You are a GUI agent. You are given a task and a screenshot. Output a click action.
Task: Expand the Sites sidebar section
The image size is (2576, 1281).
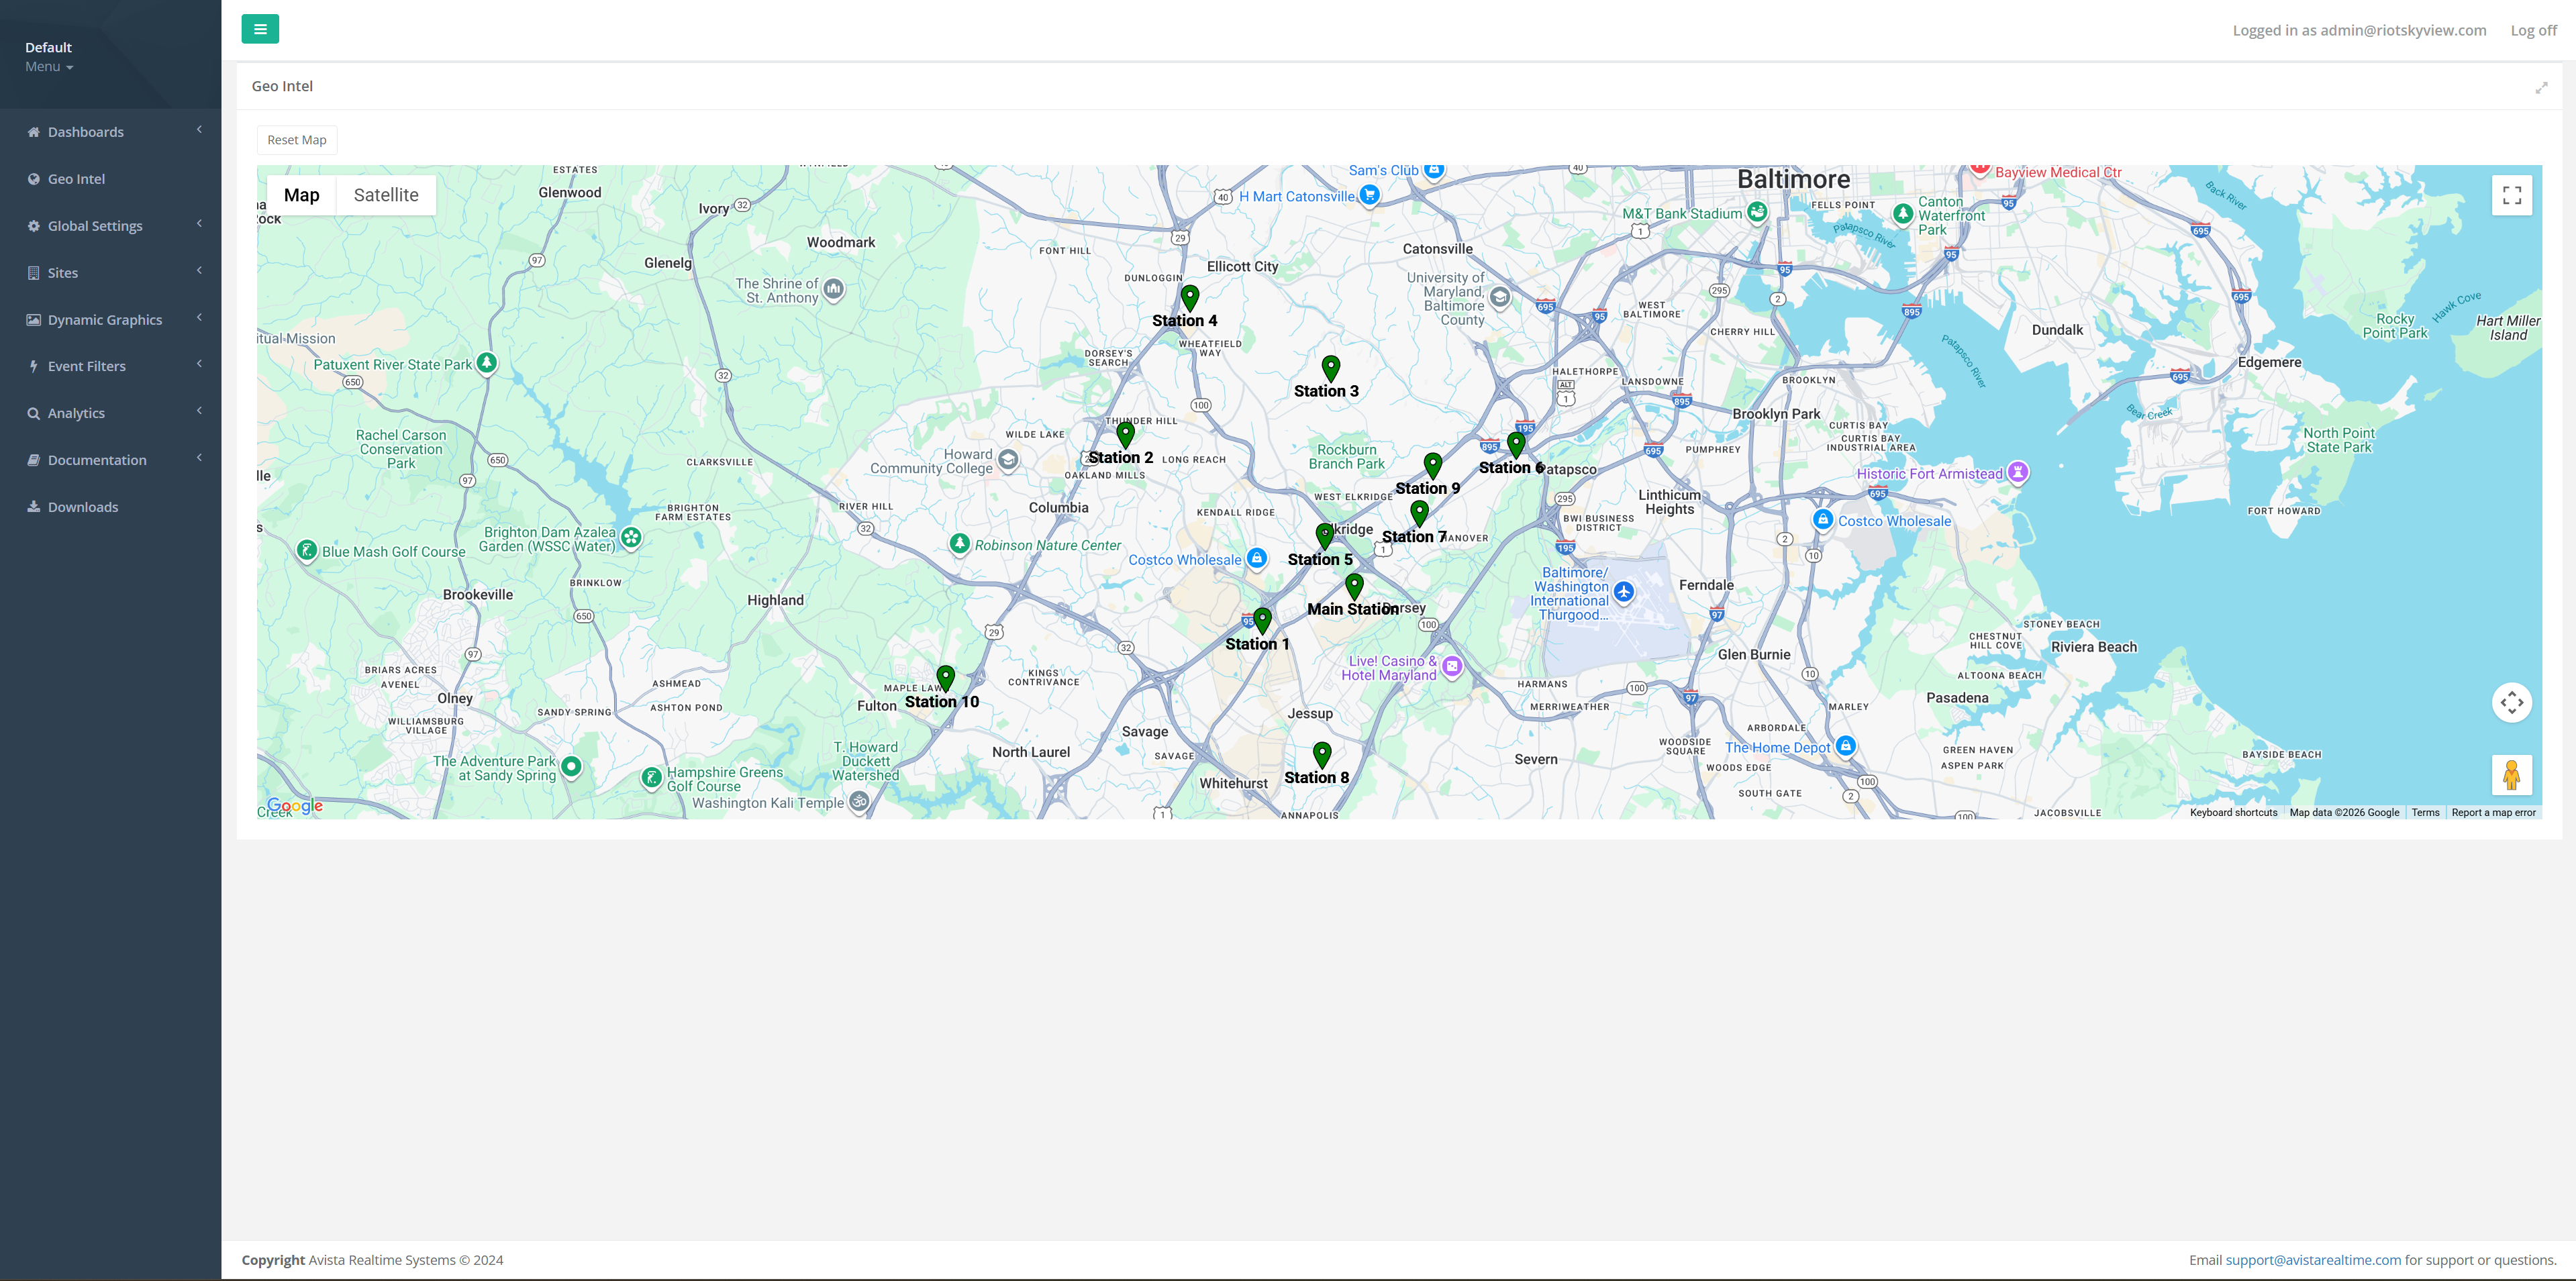tap(33, 272)
